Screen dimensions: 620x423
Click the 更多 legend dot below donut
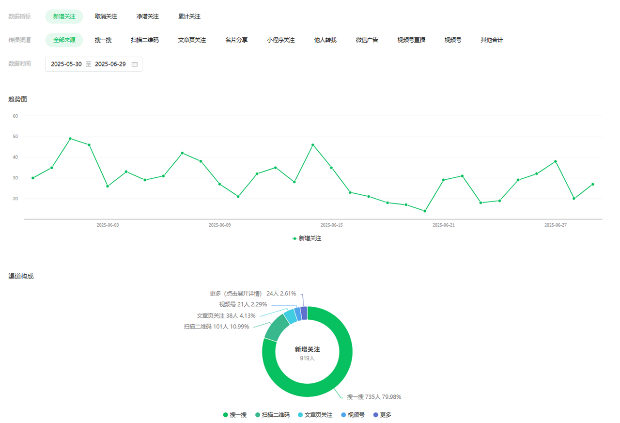376,415
